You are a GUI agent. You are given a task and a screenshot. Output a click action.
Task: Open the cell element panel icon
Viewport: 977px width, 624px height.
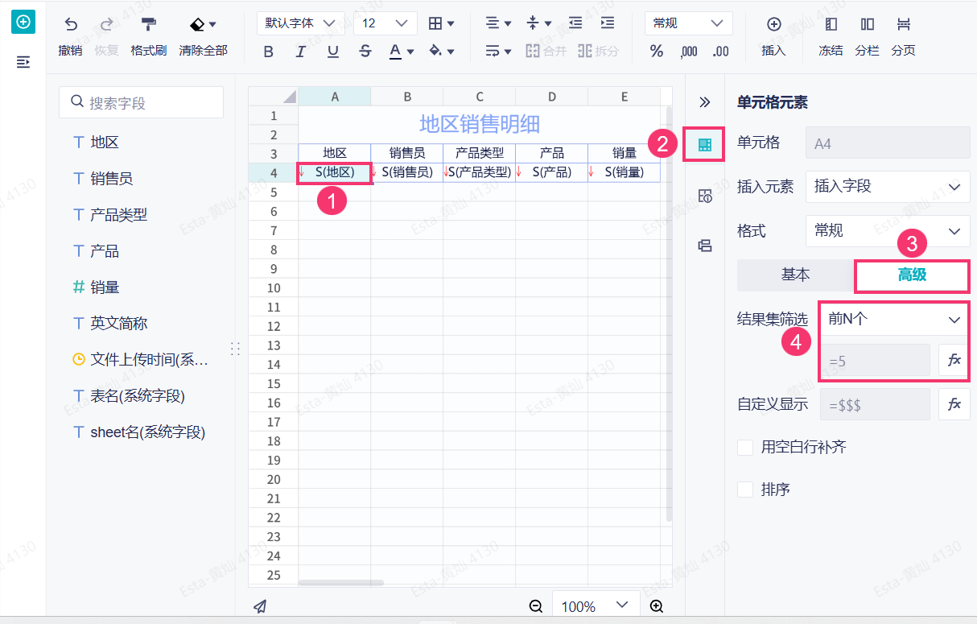coord(705,145)
